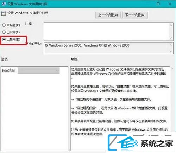This screenshot has width=176, height=153.
Task: Click the comment box scroll-down arrow
Action: click(171, 38)
